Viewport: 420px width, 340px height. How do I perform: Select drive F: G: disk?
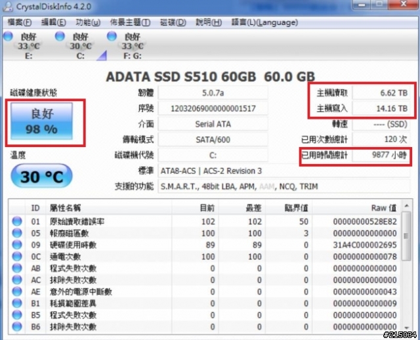pos(133,46)
